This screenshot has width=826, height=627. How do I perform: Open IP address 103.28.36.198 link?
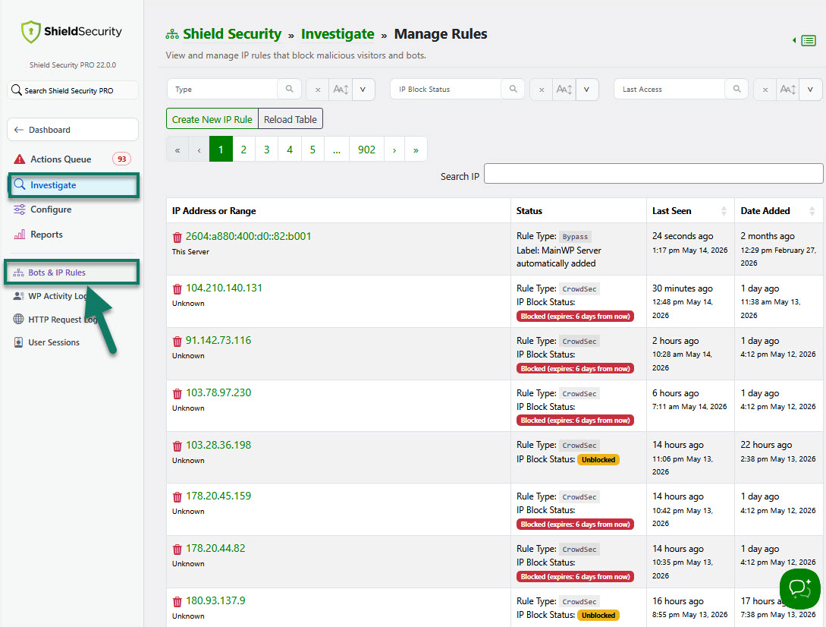pos(218,445)
